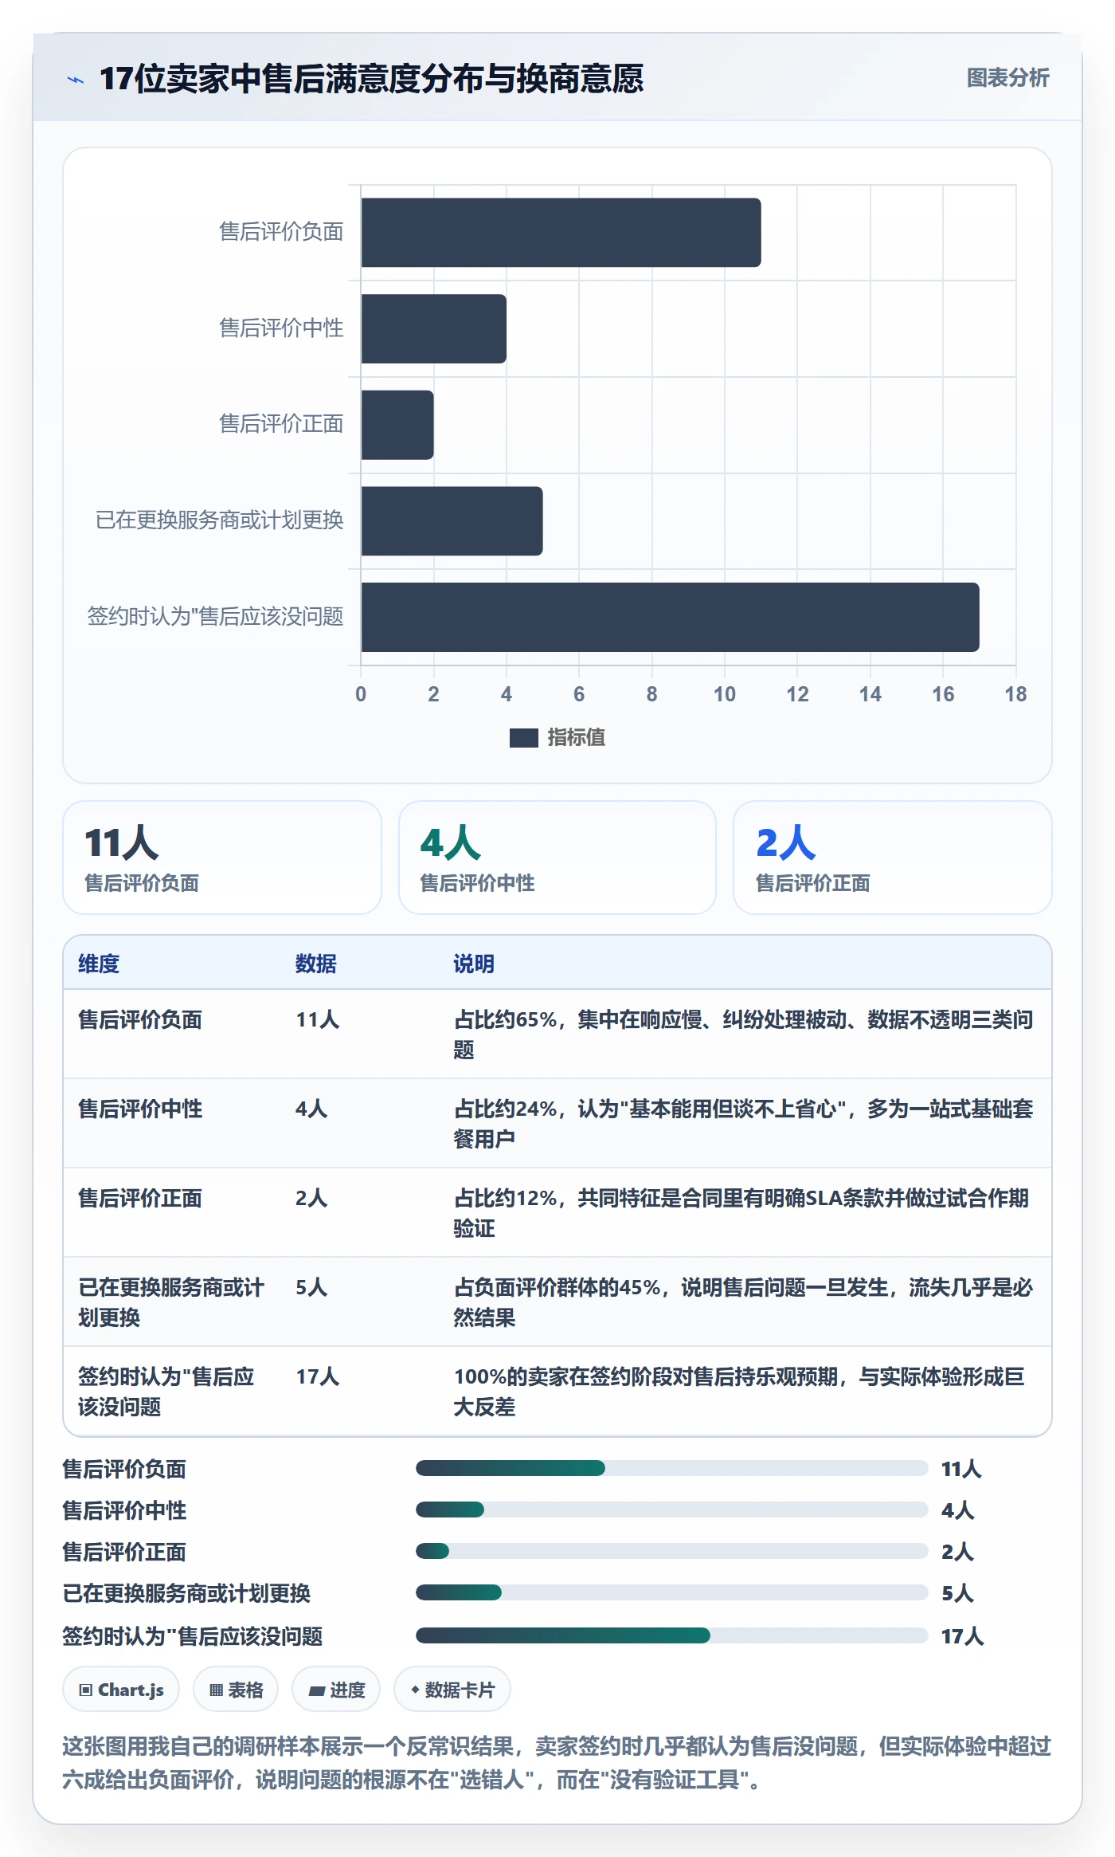Click the Chart.js tag chip
Image resolution: width=1115 pixels, height=1857 pixels.
point(121,1690)
